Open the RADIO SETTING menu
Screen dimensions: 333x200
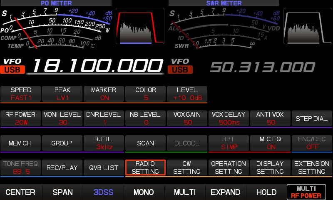[145, 167]
